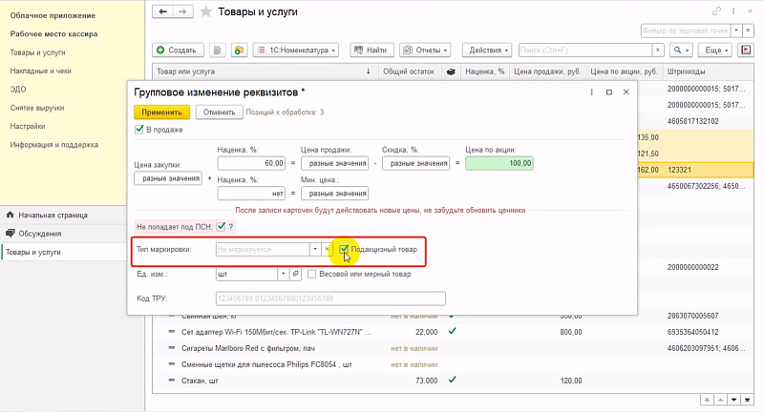The image size is (764, 412).
Task: Uncheck the В продаже checkbox
Action: click(138, 130)
